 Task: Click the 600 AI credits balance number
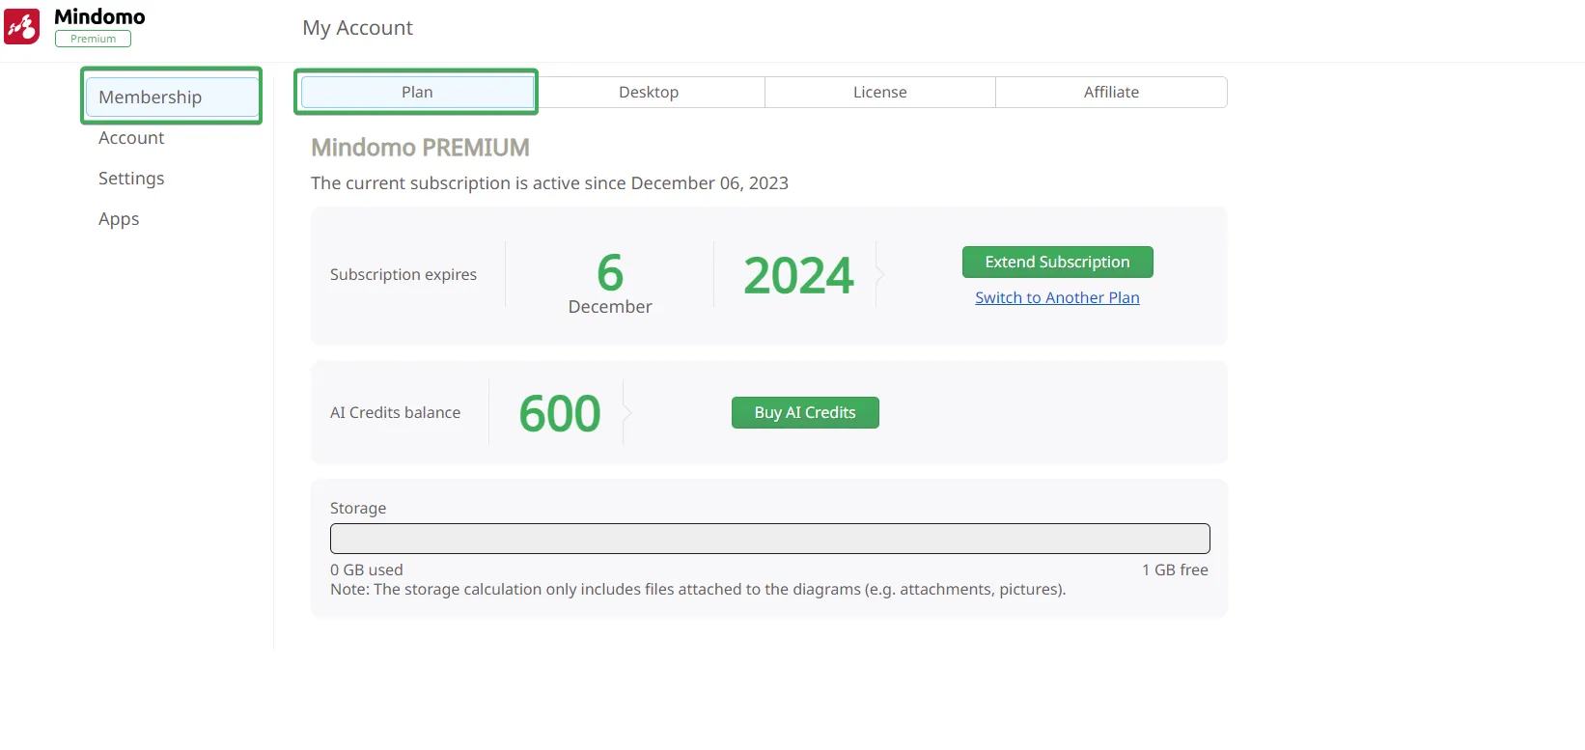[x=560, y=413]
